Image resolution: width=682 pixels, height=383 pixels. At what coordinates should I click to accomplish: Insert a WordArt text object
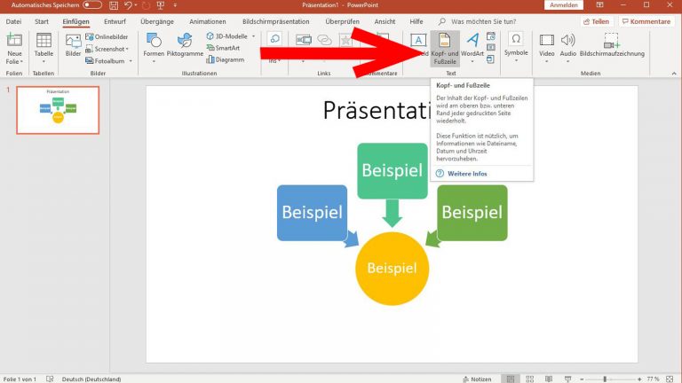pos(472,46)
